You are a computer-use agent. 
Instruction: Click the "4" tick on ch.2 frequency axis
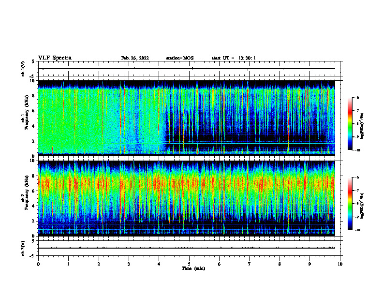(34, 206)
